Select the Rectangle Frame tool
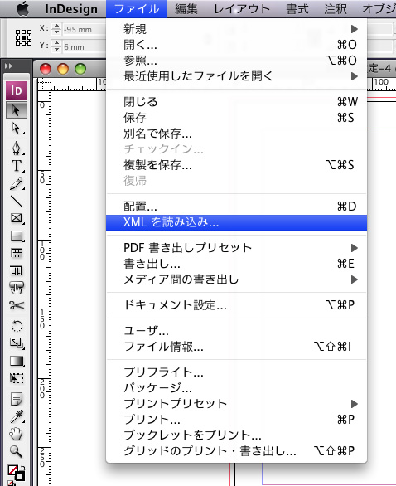The height and width of the screenshot is (486, 396). [x=17, y=218]
